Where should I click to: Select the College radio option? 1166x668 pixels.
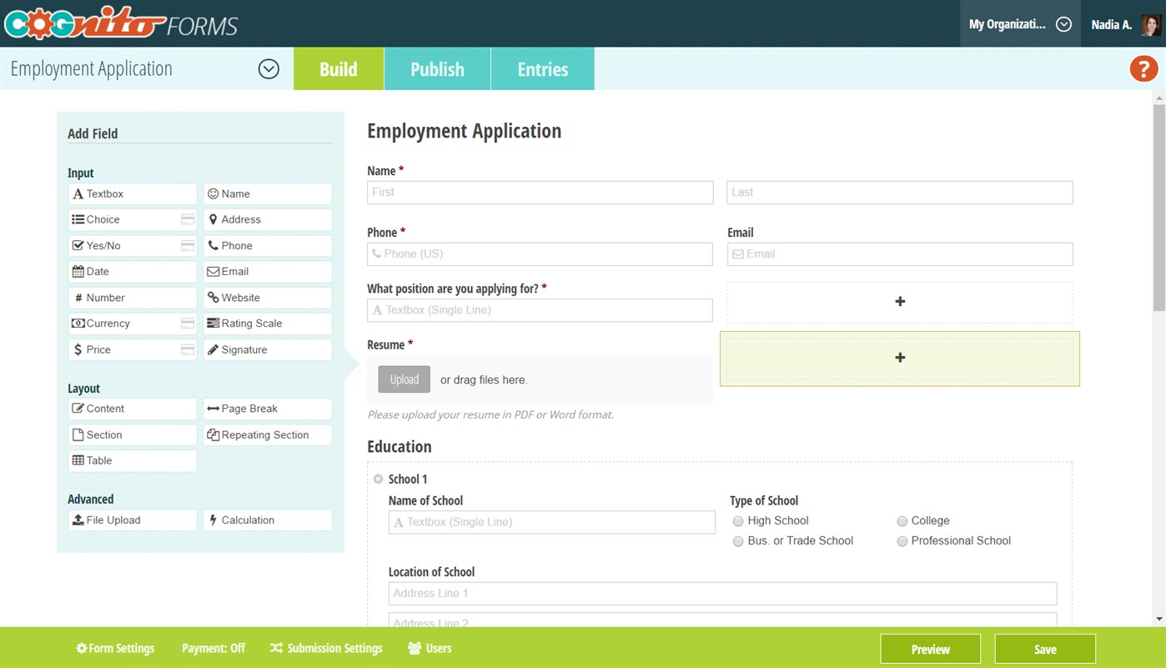[x=902, y=521]
